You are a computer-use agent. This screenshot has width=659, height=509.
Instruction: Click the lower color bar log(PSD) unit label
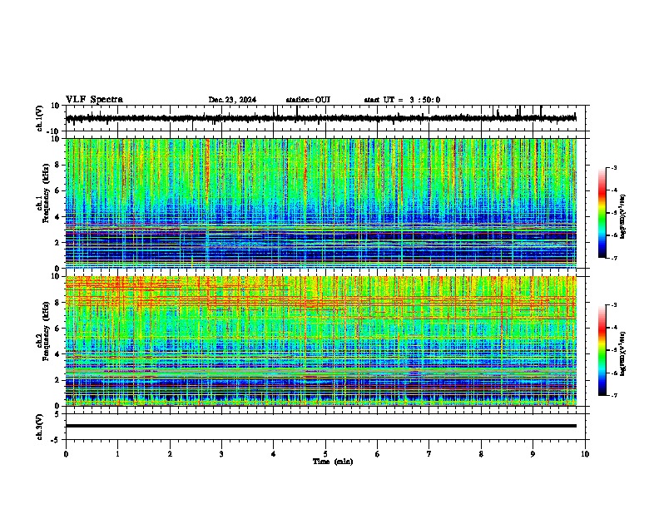(623, 353)
